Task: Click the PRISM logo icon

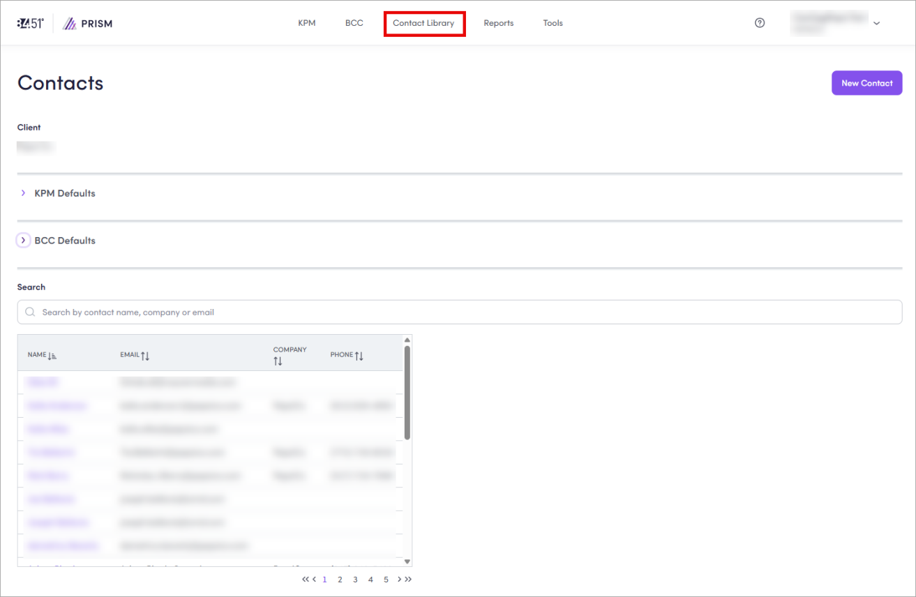Action: [x=70, y=24]
